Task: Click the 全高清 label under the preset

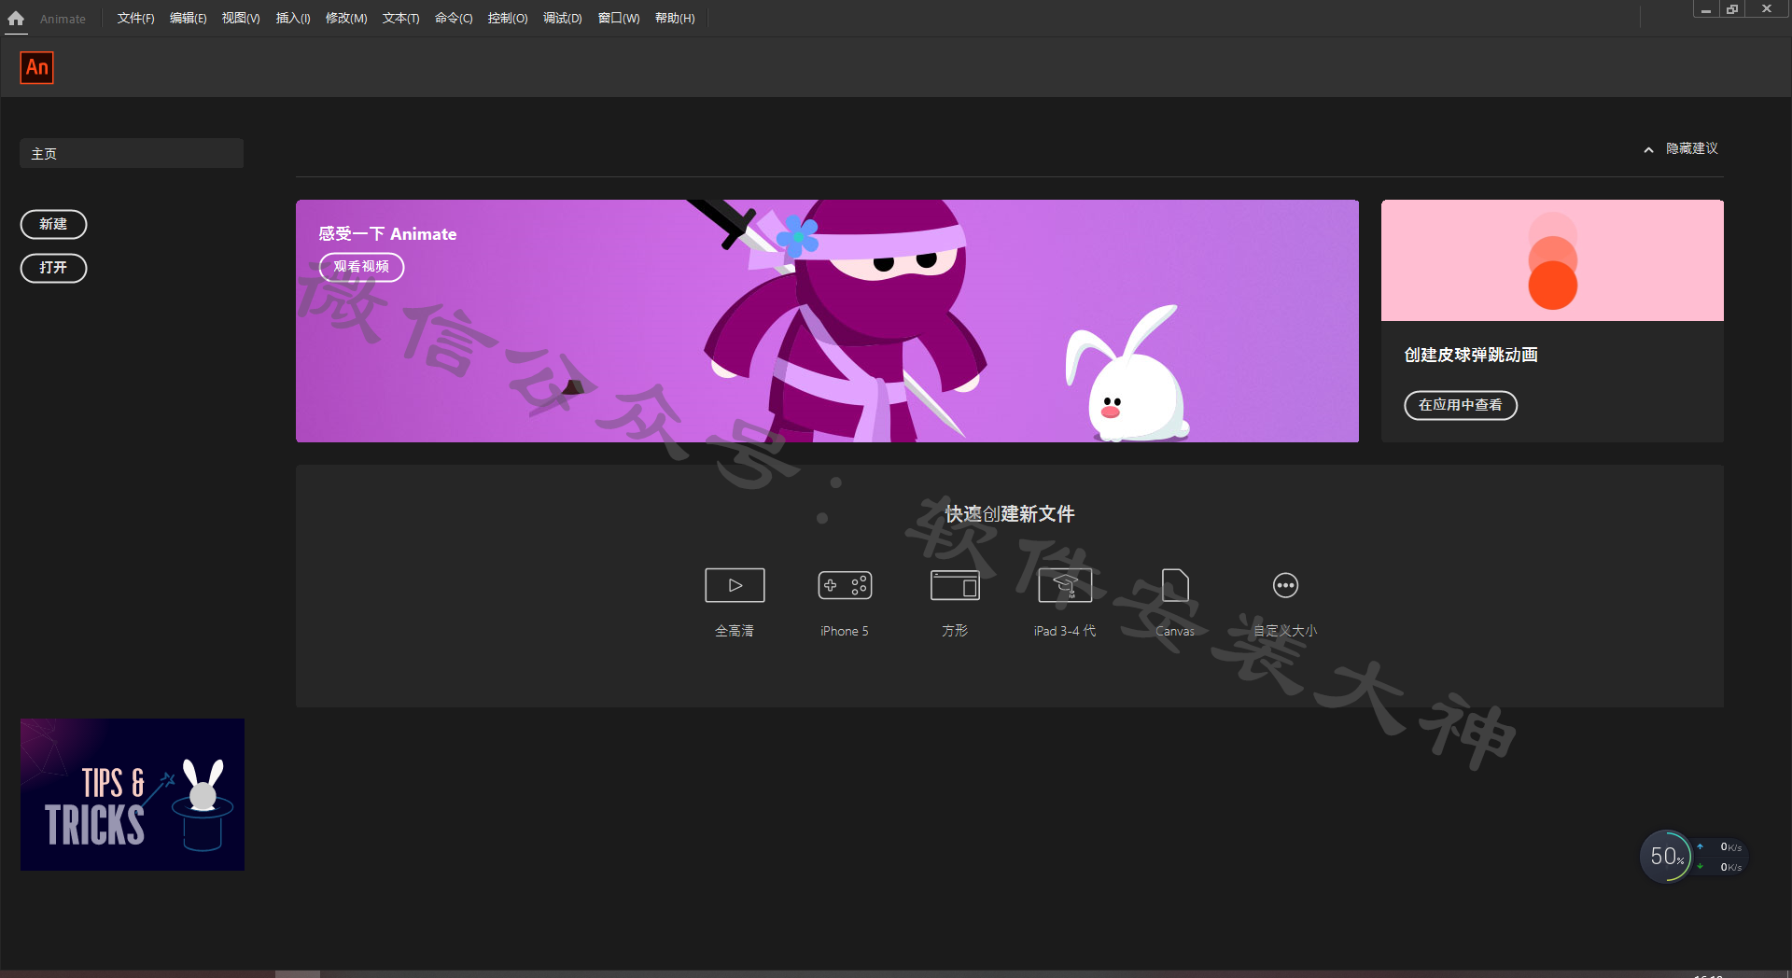Action: [x=735, y=631]
